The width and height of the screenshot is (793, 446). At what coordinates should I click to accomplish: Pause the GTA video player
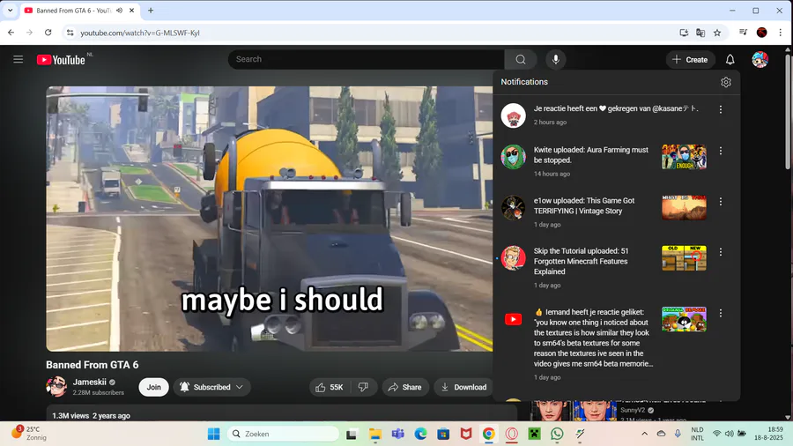pyautogui.click(x=269, y=219)
